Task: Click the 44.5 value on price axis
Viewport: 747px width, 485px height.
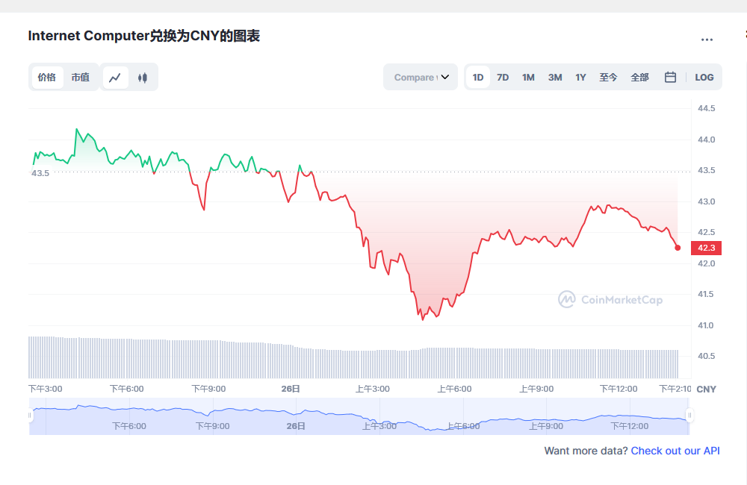Action: [706, 108]
